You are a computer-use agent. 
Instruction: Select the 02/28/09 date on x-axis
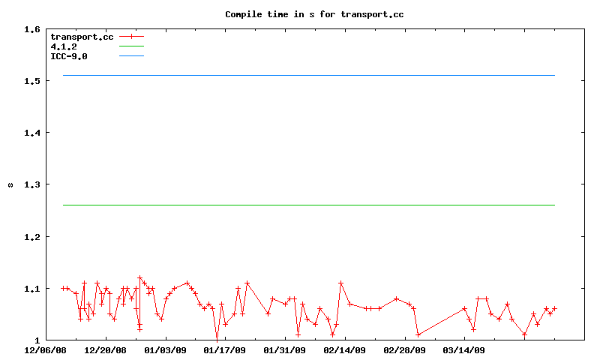(x=405, y=349)
